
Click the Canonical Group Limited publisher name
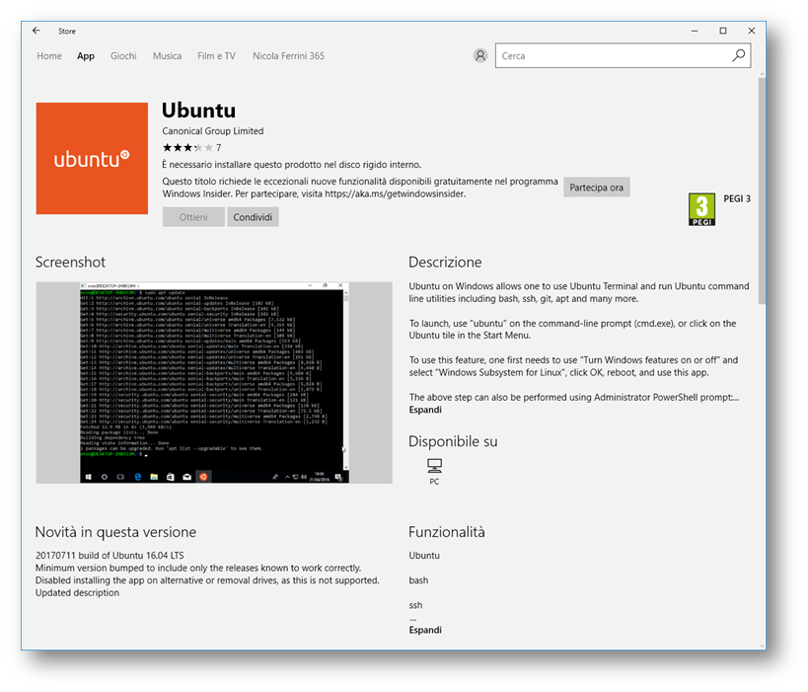click(213, 131)
